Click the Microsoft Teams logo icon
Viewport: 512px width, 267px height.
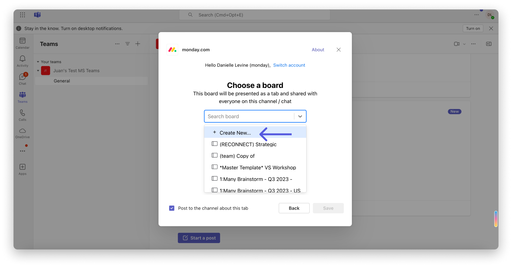point(37,15)
